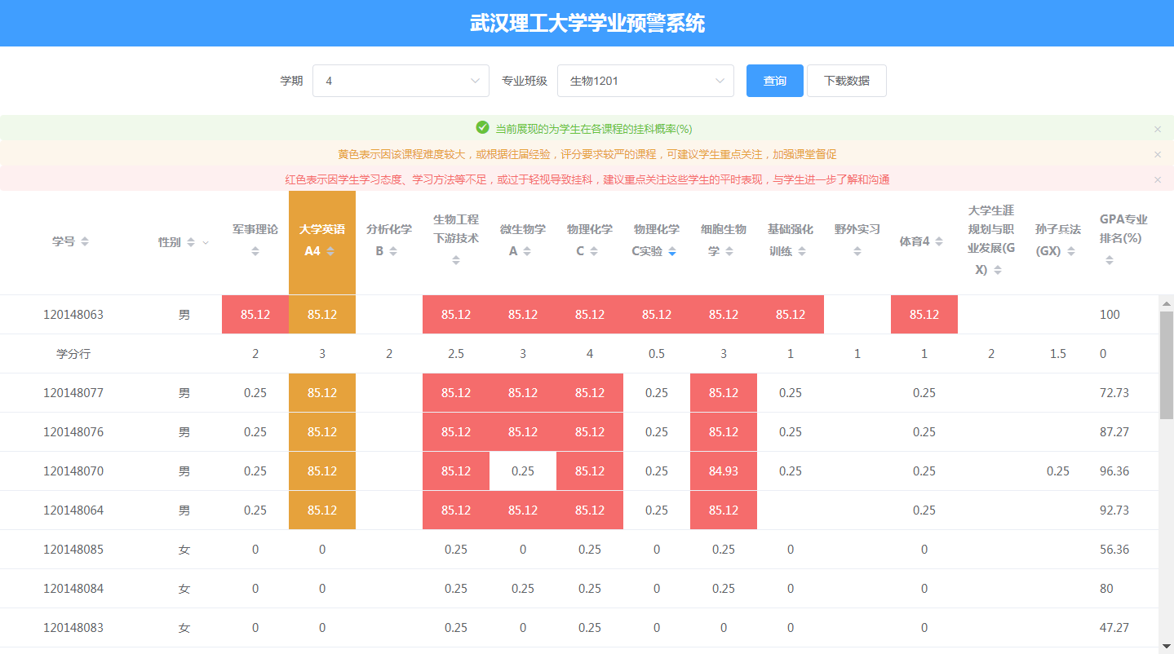The width and height of the screenshot is (1174, 654).
Task: Close the red warning alert banner
Action: pos(1157,179)
